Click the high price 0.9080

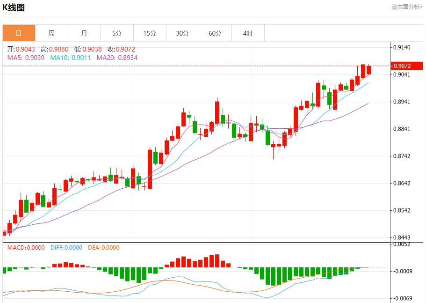tap(58, 49)
